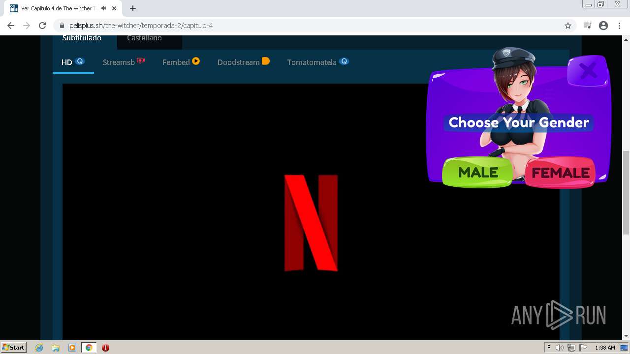The width and height of the screenshot is (630, 354).
Task: Go back to the previous page
Action: (11, 26)
